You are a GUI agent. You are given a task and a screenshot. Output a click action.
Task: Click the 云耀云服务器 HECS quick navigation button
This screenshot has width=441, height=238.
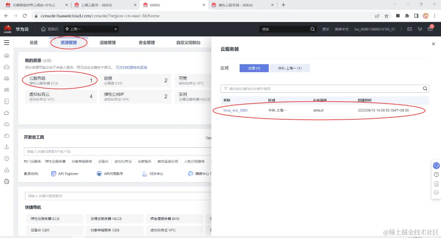click(x=114, y=219)
